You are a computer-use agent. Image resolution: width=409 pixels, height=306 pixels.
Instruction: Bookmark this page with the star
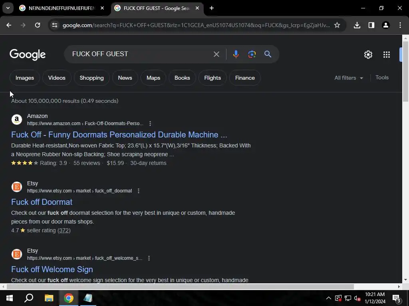pyautogui.click(x=337, y=25)
